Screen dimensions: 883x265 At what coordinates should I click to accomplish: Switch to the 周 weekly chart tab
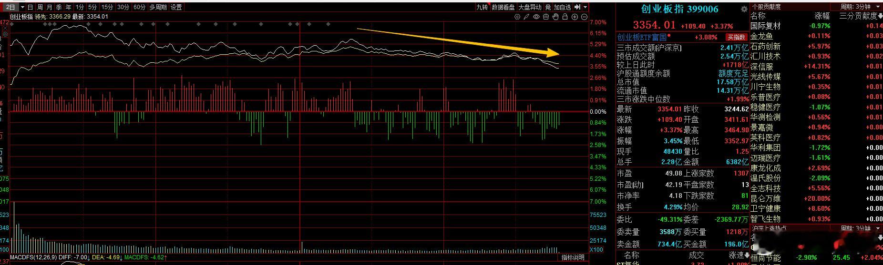(40, 7)
